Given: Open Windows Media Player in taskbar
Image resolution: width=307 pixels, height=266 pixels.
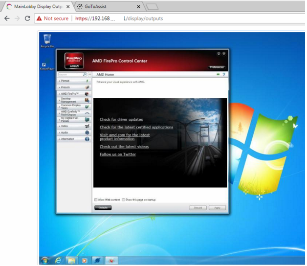Looking at the screenshot, I should tap(85, 261).
